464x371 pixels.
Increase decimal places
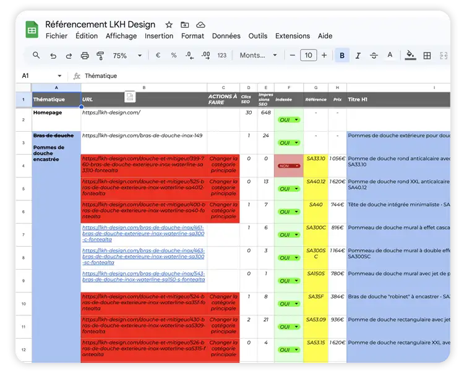point(205,55)
